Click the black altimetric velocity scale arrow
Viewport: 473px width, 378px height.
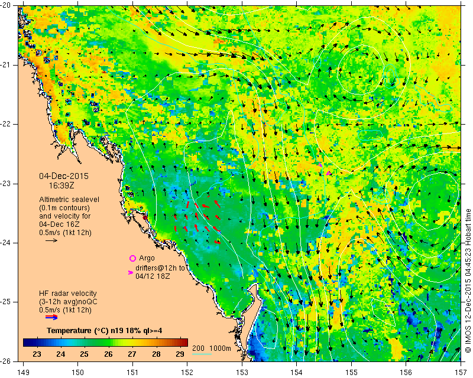pyautogui.click(x=51, y=240)
